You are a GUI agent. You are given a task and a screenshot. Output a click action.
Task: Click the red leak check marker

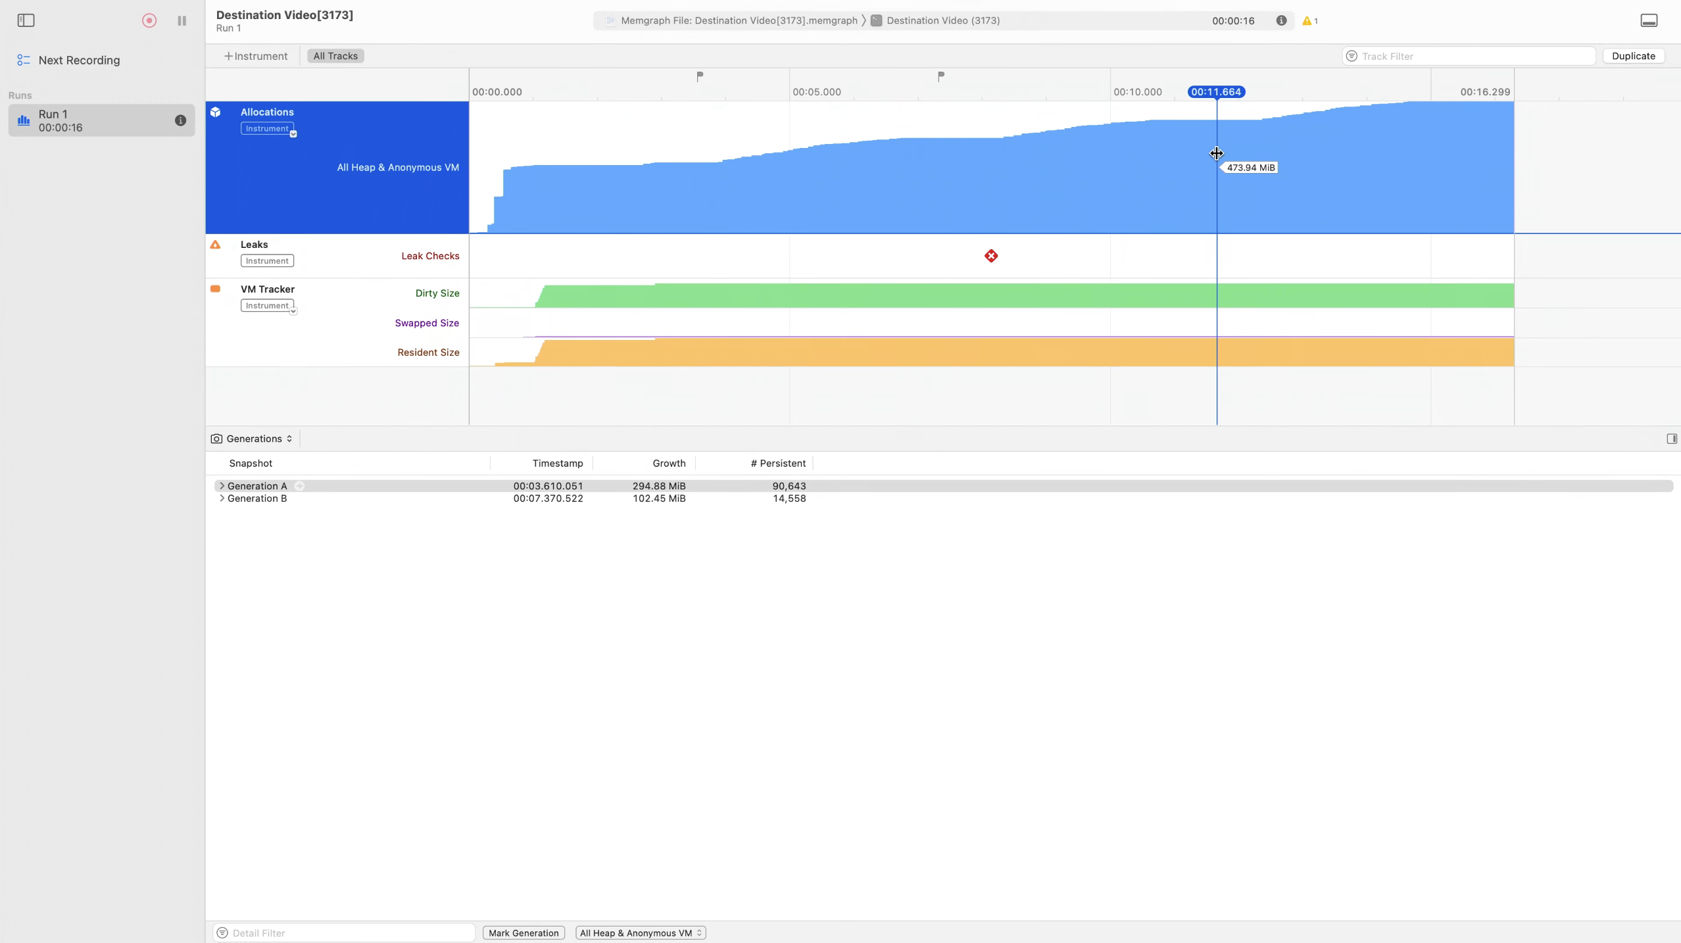[991, 256]
